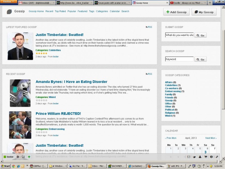The width and height of the screenshot is (225, 169).
Task: Click the star rating under Justin Timberlake featured
Action: [41, 53]
